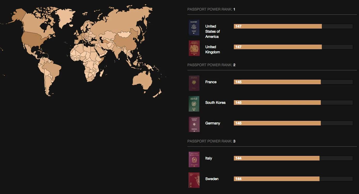Click the Passport Power Rank 1 heading

(211, 9)
